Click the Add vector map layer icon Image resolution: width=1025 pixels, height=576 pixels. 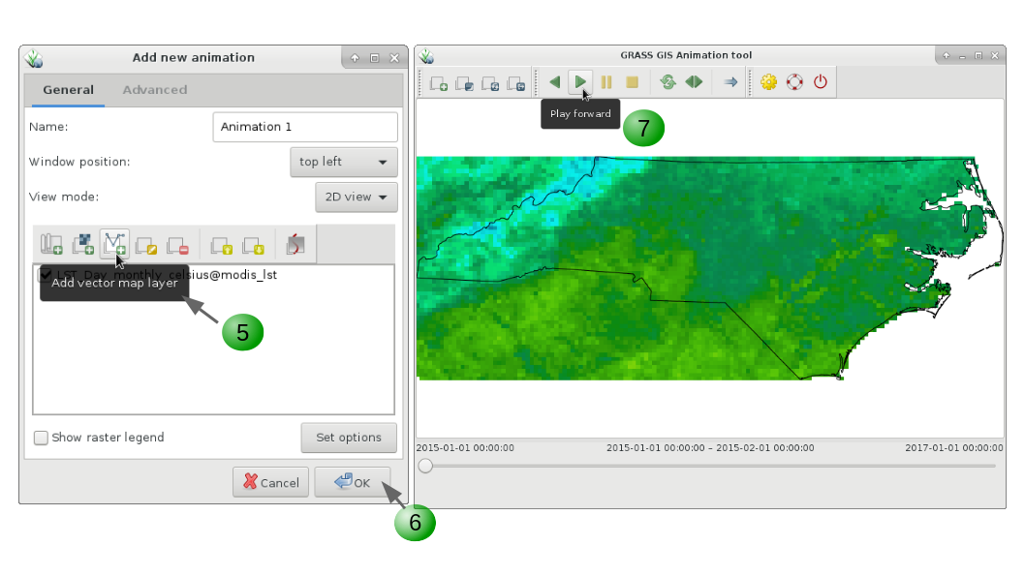(x=114, y=244)
